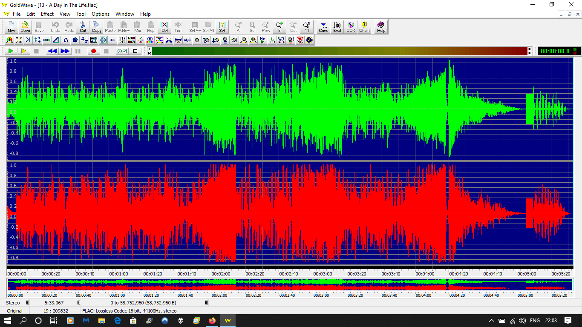Play using the yellow play button
This screenshot has height=327, width=582.
tap(24, 51)
